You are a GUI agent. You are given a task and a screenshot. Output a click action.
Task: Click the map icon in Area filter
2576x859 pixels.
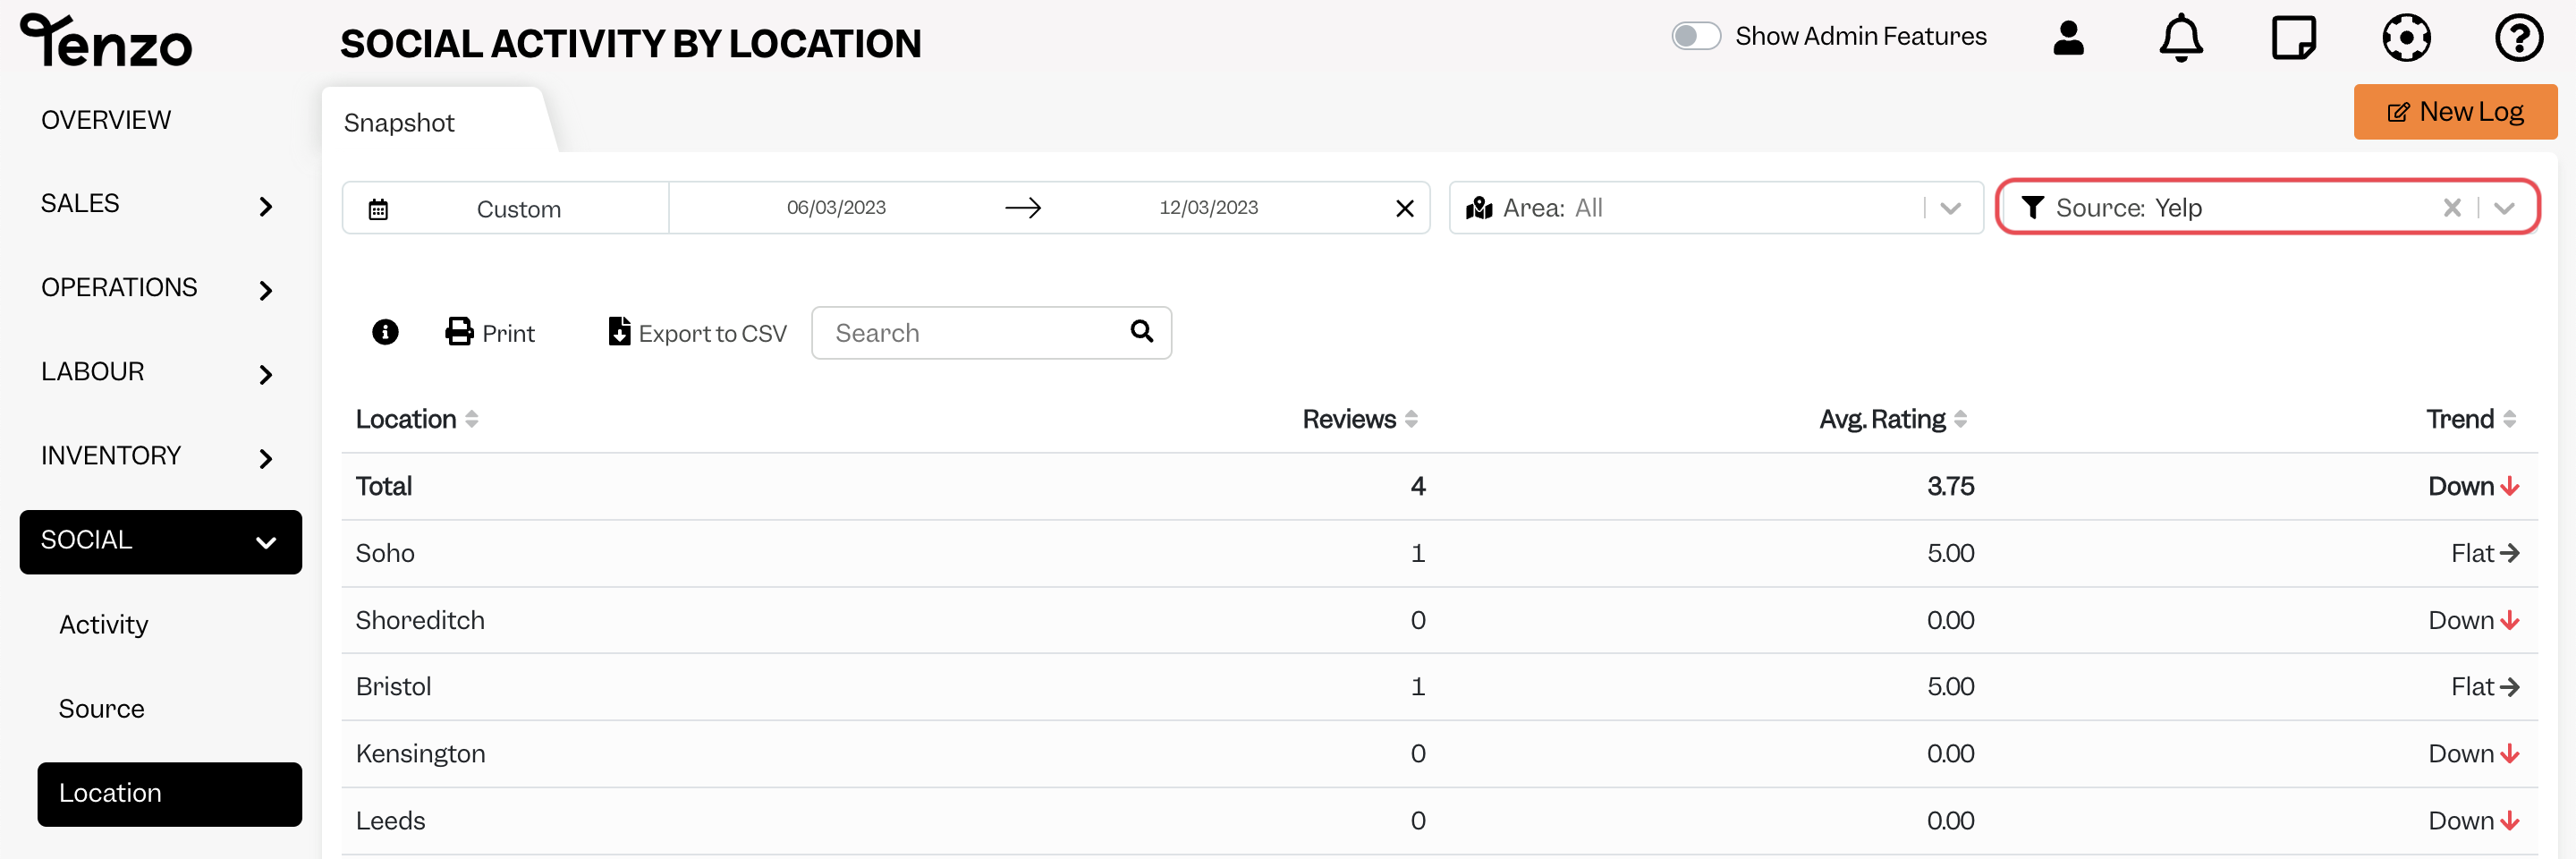1479,208
